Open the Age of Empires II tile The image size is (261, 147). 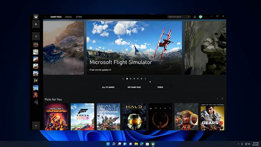click(x=186, y=117)
